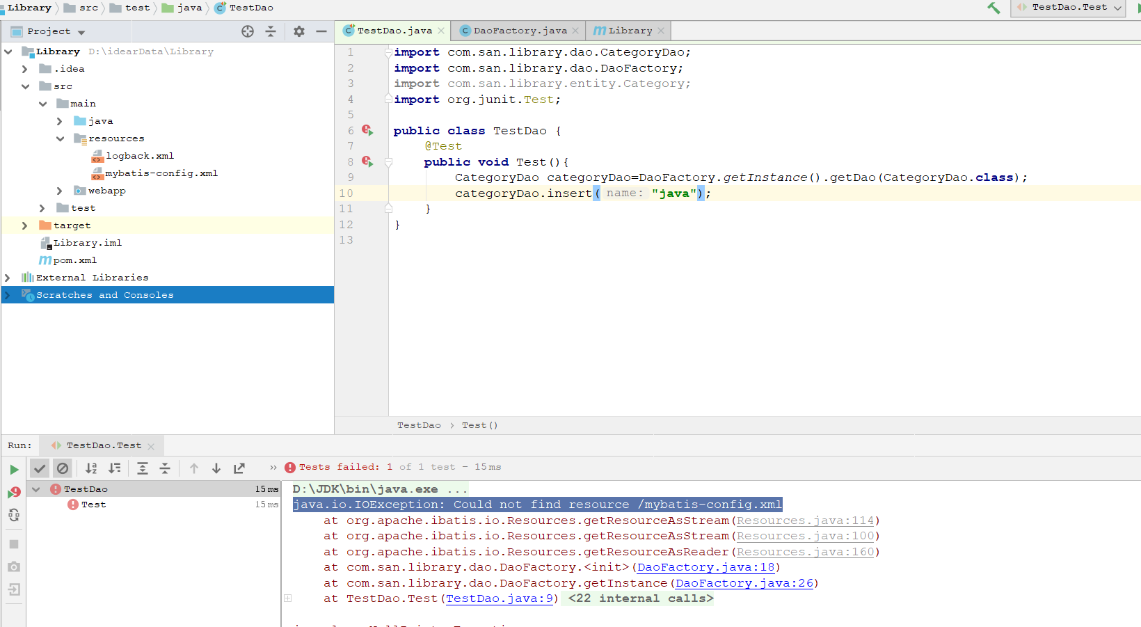The image size is (1141, 627).
Task: Toggle auto-test rerun icon
Action: (x=14, y=515)
